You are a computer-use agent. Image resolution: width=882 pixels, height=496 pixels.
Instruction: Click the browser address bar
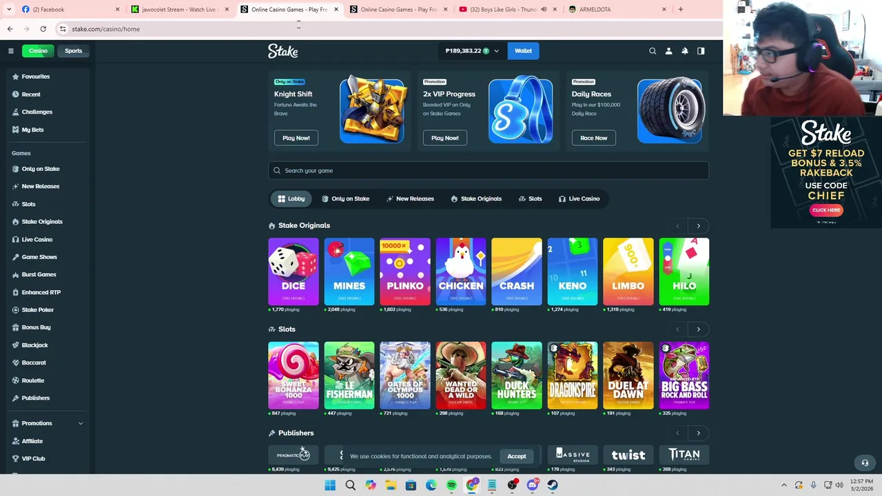[386, 29]
